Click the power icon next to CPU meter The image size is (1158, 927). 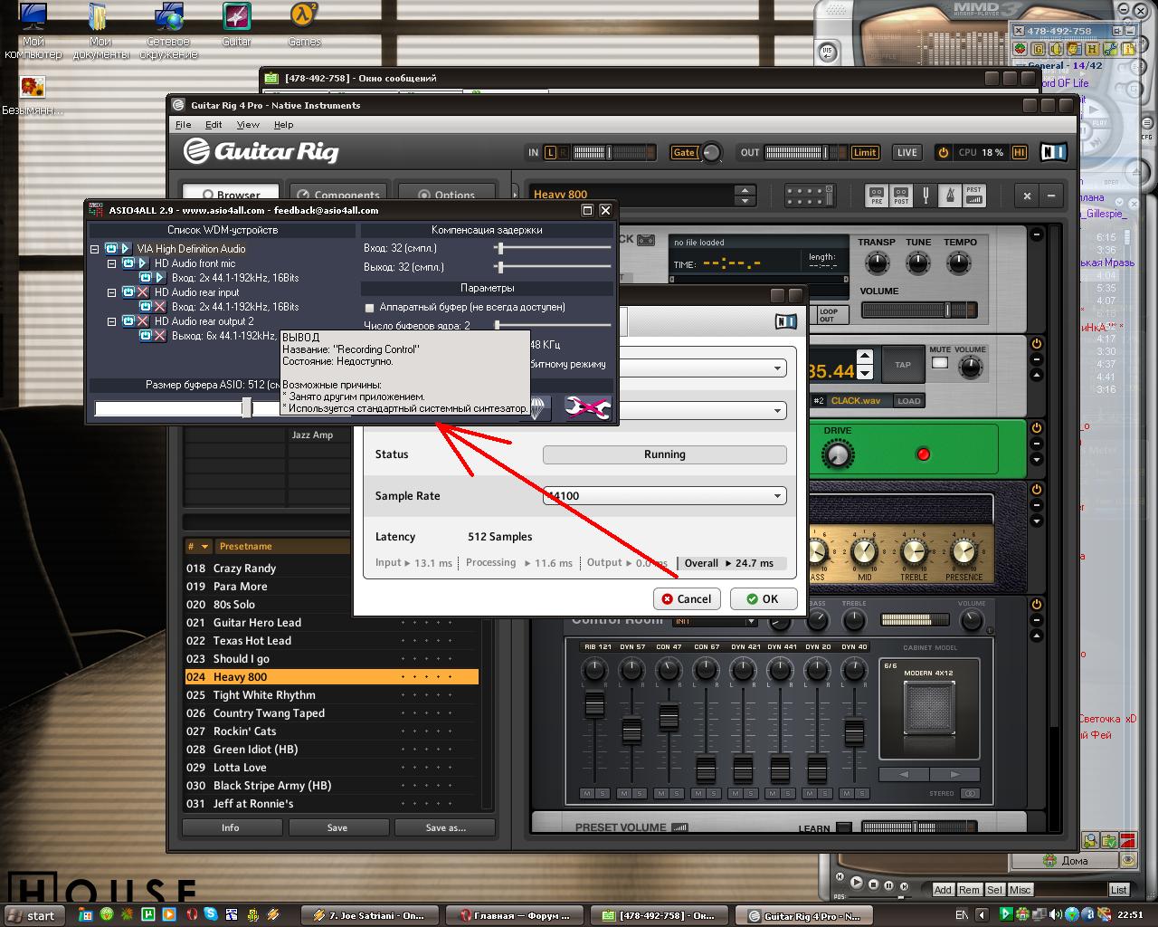pyautogui.click(x=943, y=152)
